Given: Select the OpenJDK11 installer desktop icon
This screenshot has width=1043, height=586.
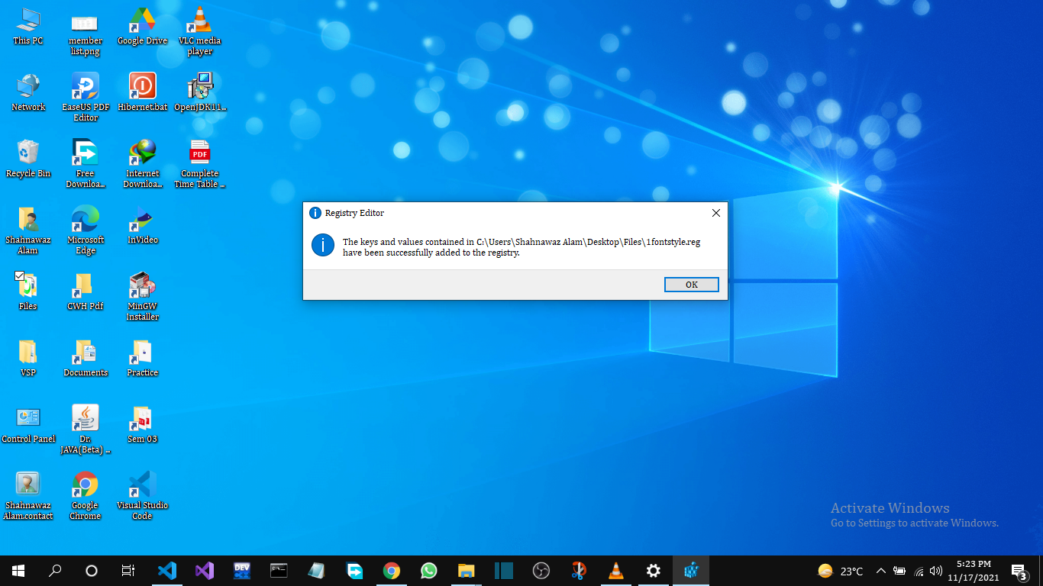Looking at the screenshot, I should [x=200, y=93].
